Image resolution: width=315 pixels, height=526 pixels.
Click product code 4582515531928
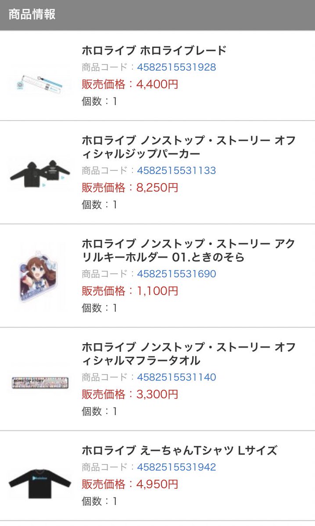click(176, 67)
